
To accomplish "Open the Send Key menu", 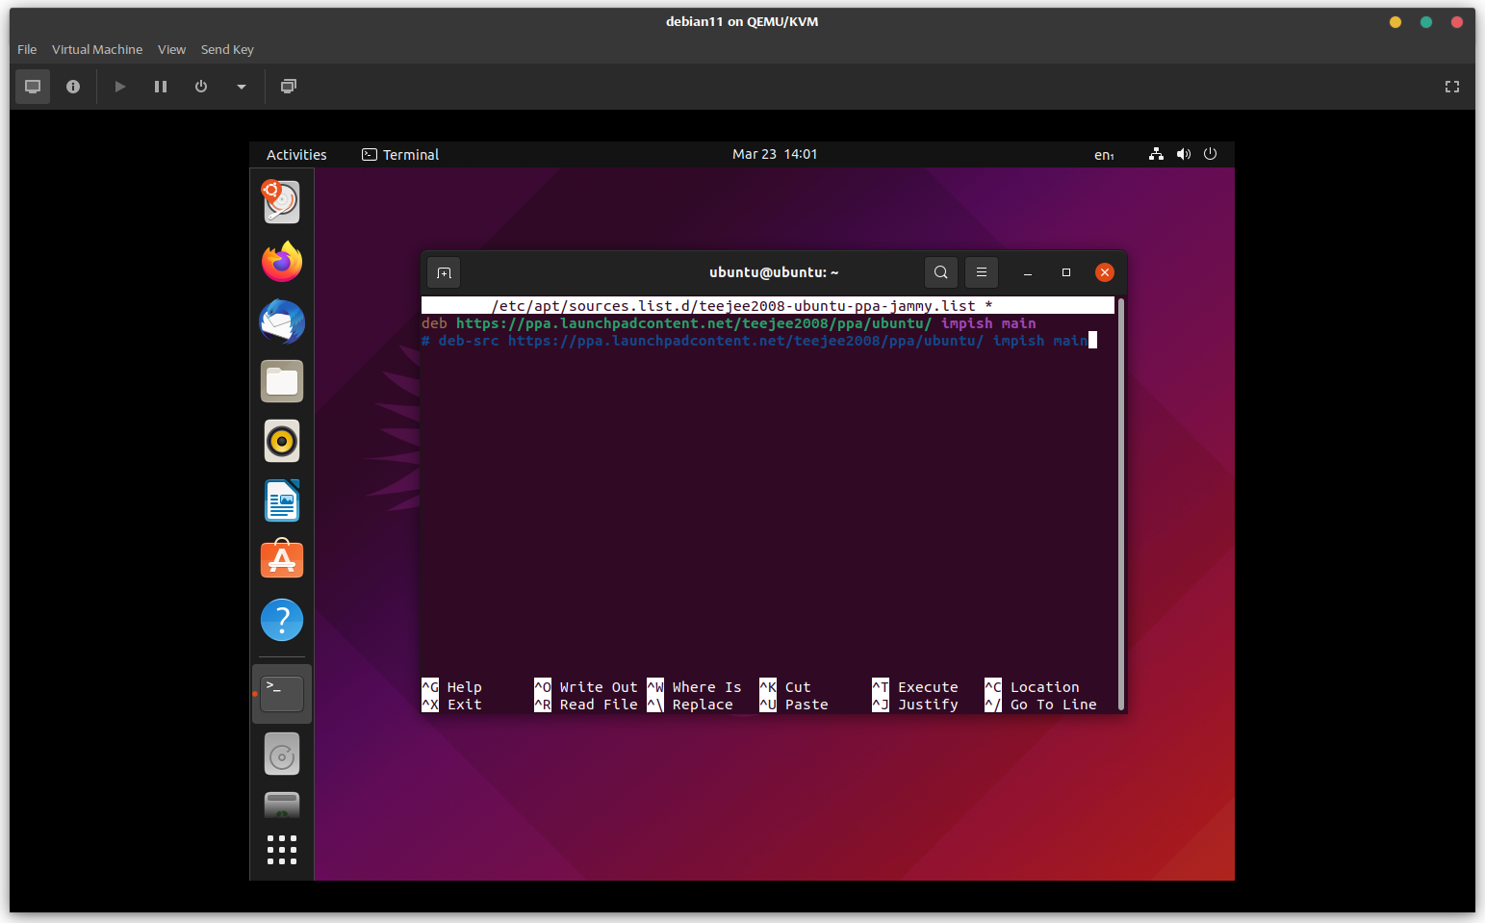I will point(227,49).
